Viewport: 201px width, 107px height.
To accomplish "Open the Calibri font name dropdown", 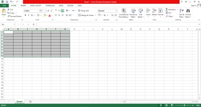I will tap(39, 11).
